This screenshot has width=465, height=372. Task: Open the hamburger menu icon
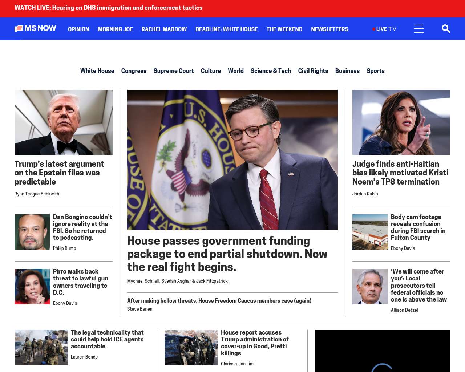[x=419, y=29]
